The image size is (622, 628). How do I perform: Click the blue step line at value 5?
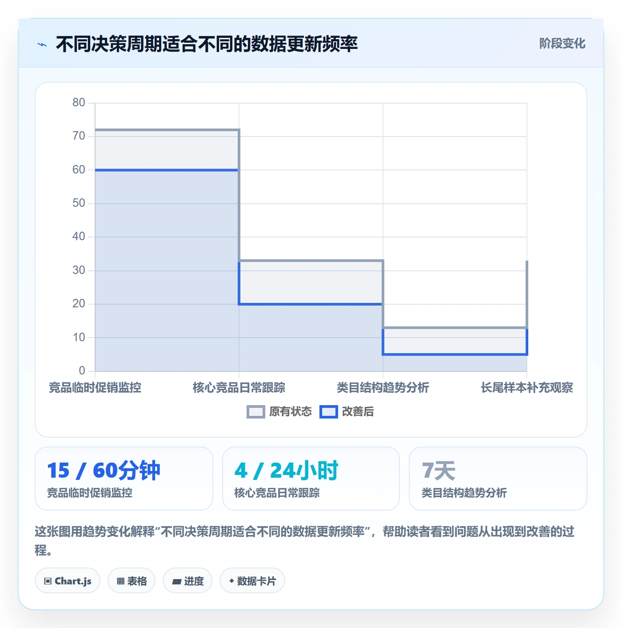tap(455, 354)
